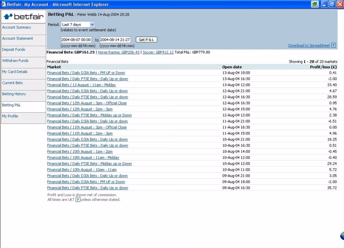Select the profit value 28.59
Screen dimensions: 344x248
[332, 97]
